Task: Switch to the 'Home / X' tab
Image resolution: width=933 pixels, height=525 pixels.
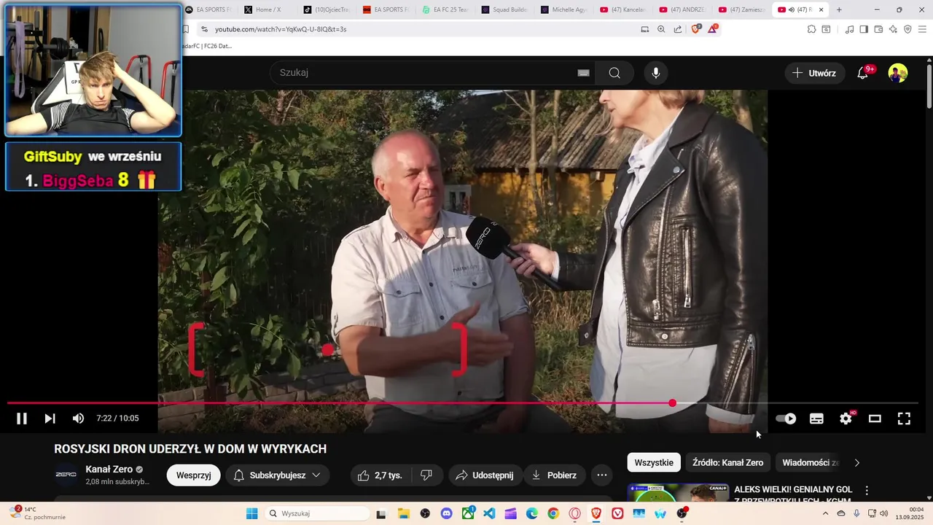Action: click(x=267, y=9)
